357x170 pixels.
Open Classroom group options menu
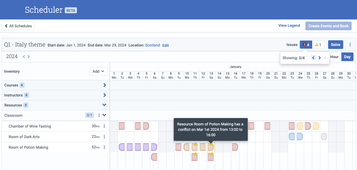(x=99, y=115)
